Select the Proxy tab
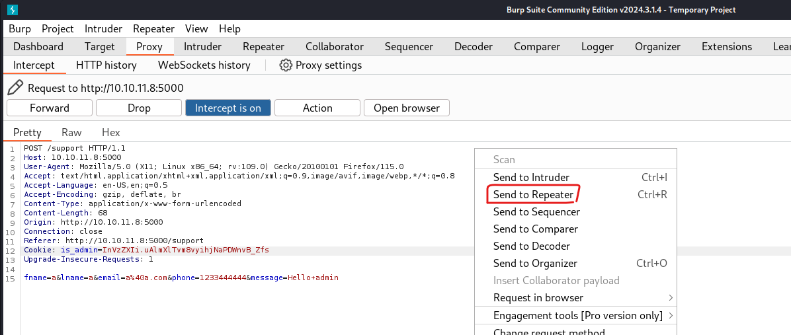Screen dimensions: 791x335 pos(149,47)
